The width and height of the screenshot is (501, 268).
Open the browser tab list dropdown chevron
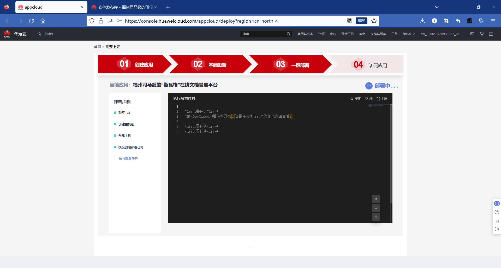(437, 7)
